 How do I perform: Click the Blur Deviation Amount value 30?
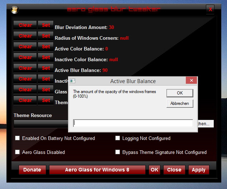coord(111,27)
